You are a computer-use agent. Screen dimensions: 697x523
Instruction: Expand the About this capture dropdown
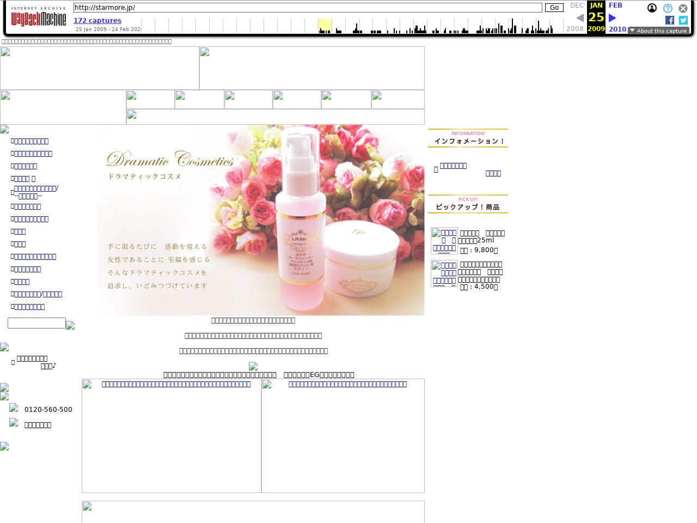[x=658, y=31]
